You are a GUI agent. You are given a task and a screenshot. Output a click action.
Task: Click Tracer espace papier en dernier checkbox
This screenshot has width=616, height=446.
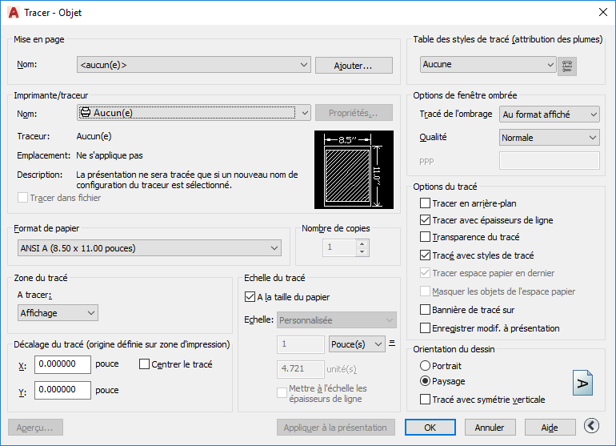point(425,272)
